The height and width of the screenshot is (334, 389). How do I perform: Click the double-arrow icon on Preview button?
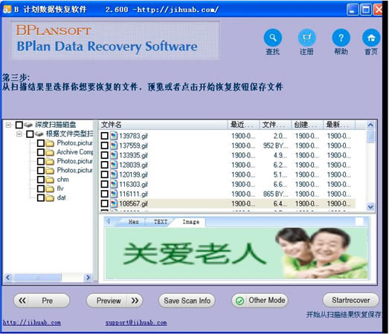click(x=135, y=301)
